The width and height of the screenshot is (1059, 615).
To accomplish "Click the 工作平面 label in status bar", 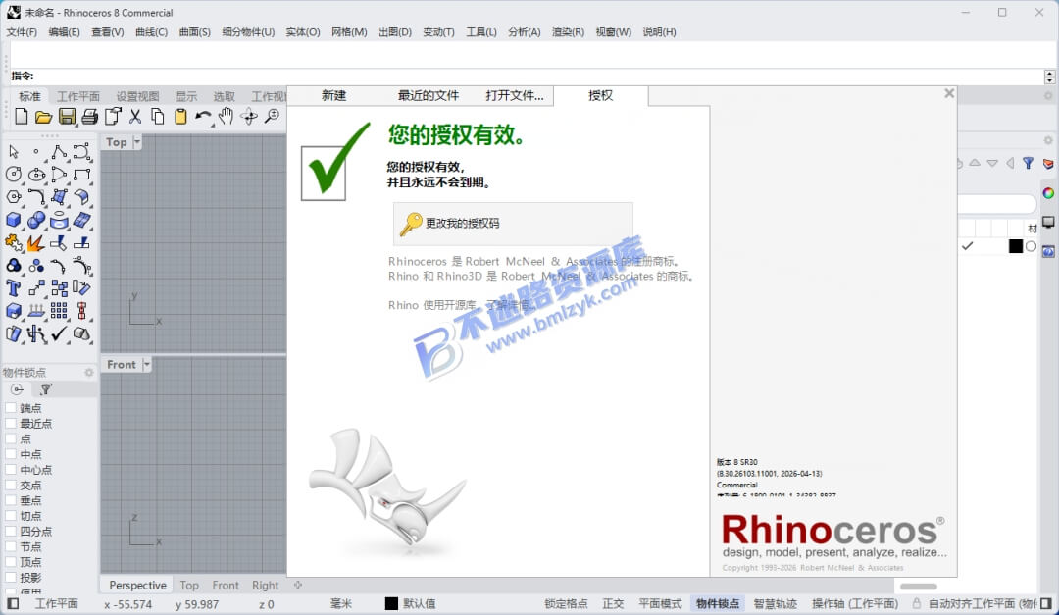I will tap(56, 603).
